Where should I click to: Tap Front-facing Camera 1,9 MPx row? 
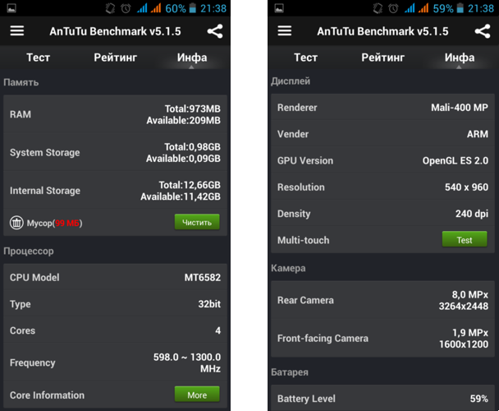[x=382, y=339]
